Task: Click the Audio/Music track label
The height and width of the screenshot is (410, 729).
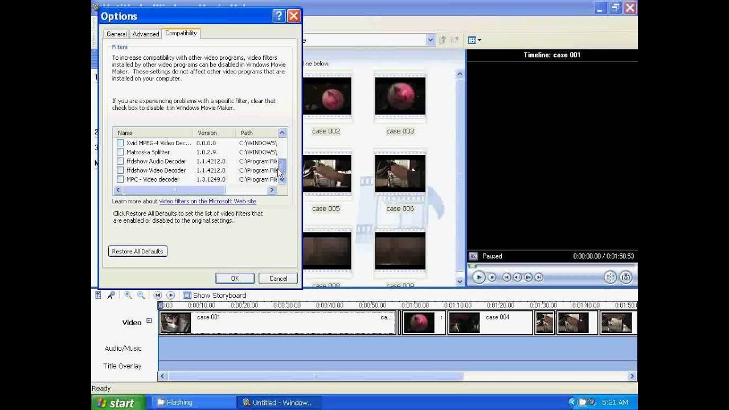Action: pyautogui.click(x=123, y=348)
